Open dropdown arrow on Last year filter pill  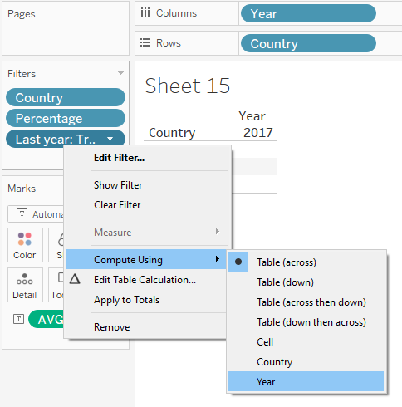(x=110, y=139)
